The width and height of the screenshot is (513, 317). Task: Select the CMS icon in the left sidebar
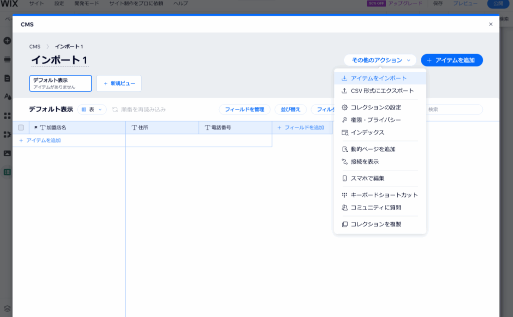tap(7, 171)
